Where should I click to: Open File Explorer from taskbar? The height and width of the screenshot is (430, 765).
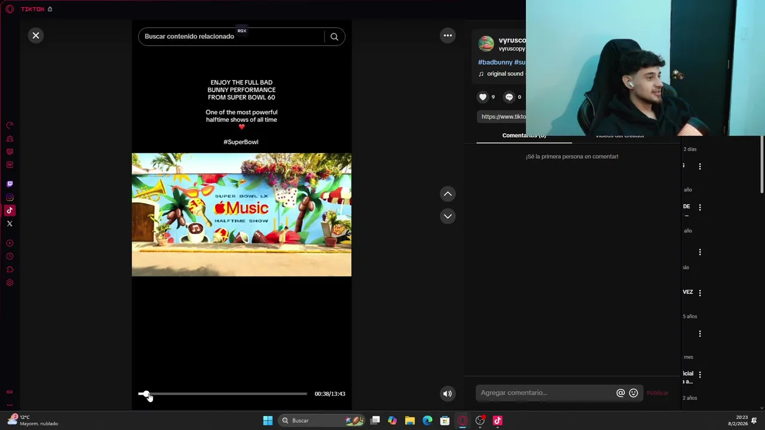tap(409, 420)
